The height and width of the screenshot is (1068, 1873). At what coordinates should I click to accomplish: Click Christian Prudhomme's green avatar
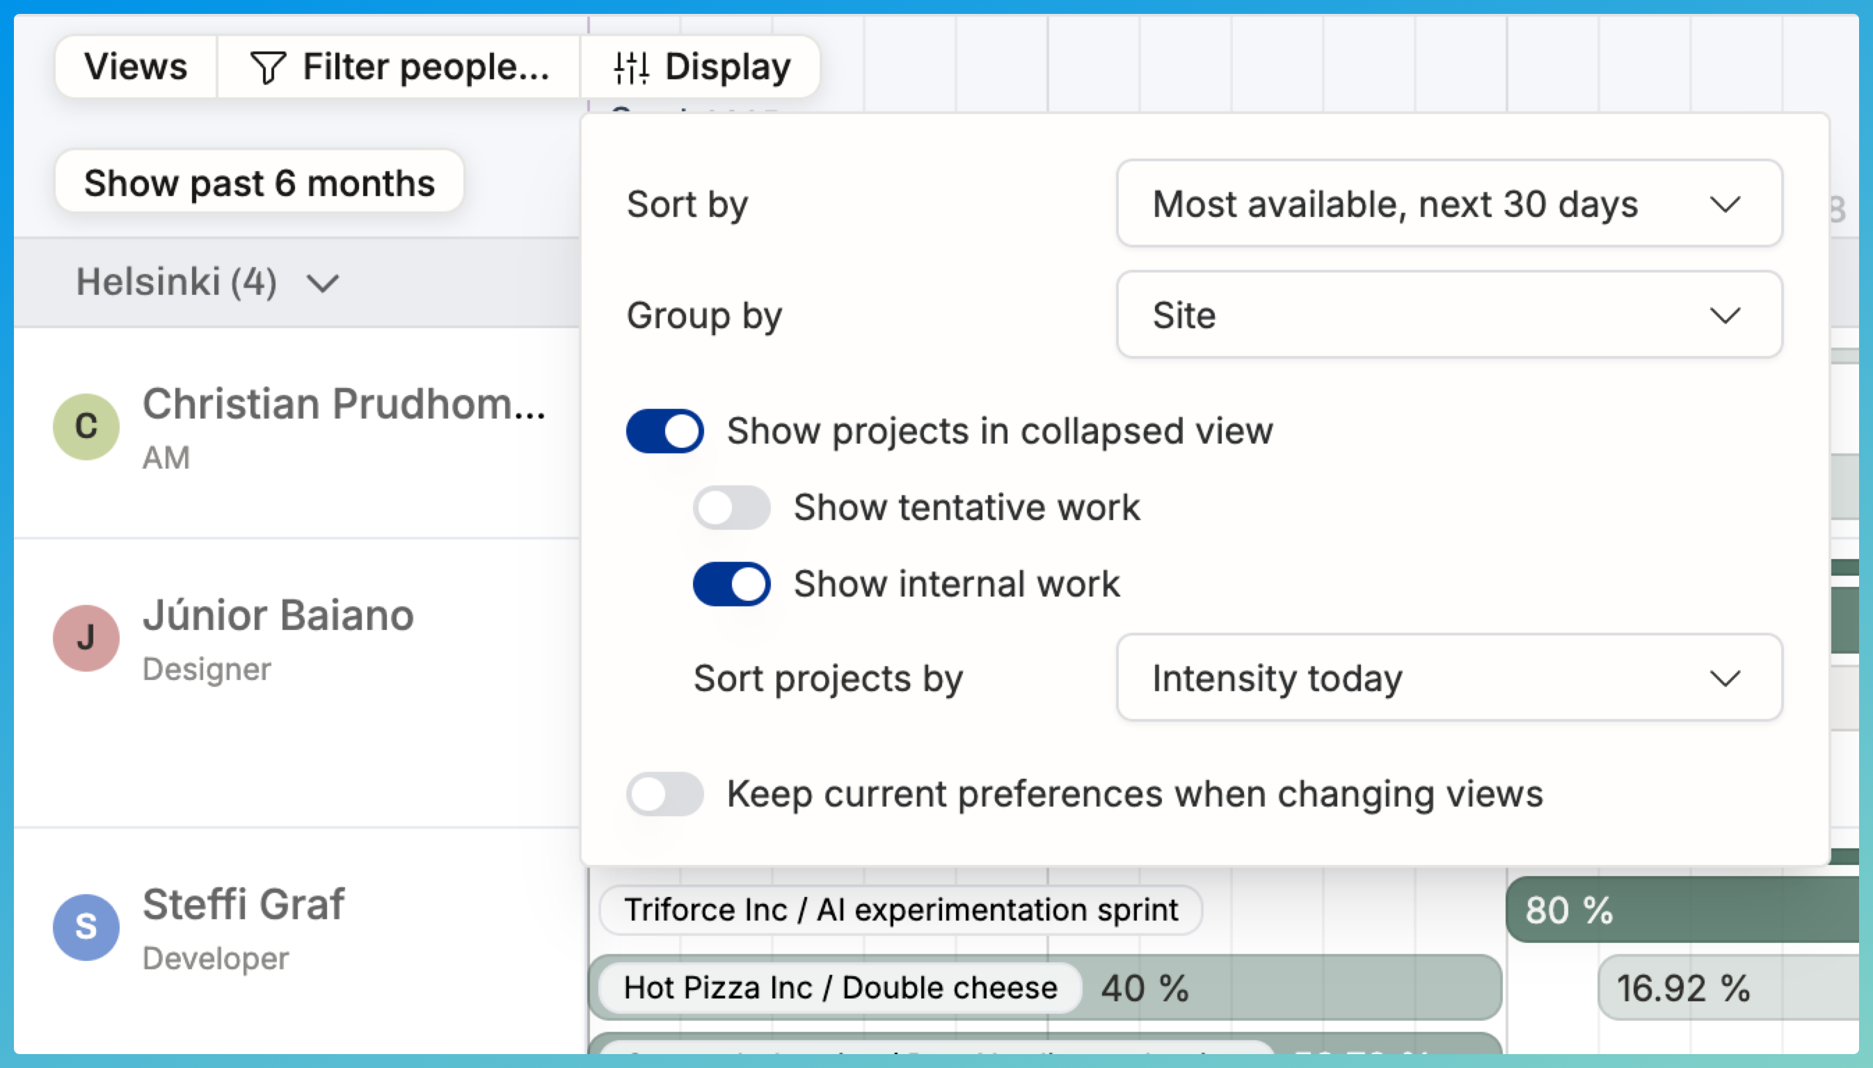[86, 426]
